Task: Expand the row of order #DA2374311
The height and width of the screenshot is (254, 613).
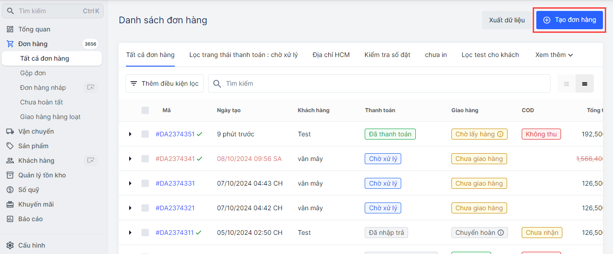Action: coord(130,233)
